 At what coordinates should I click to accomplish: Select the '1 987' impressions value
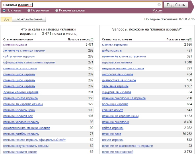[188, 86]
